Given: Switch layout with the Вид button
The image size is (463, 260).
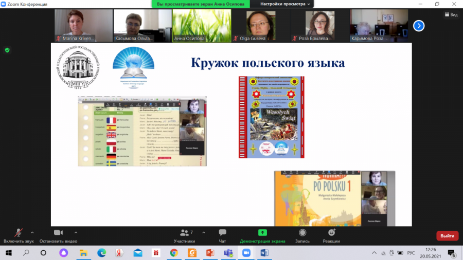Looking at the screenshot, I should tap(451, 14).
